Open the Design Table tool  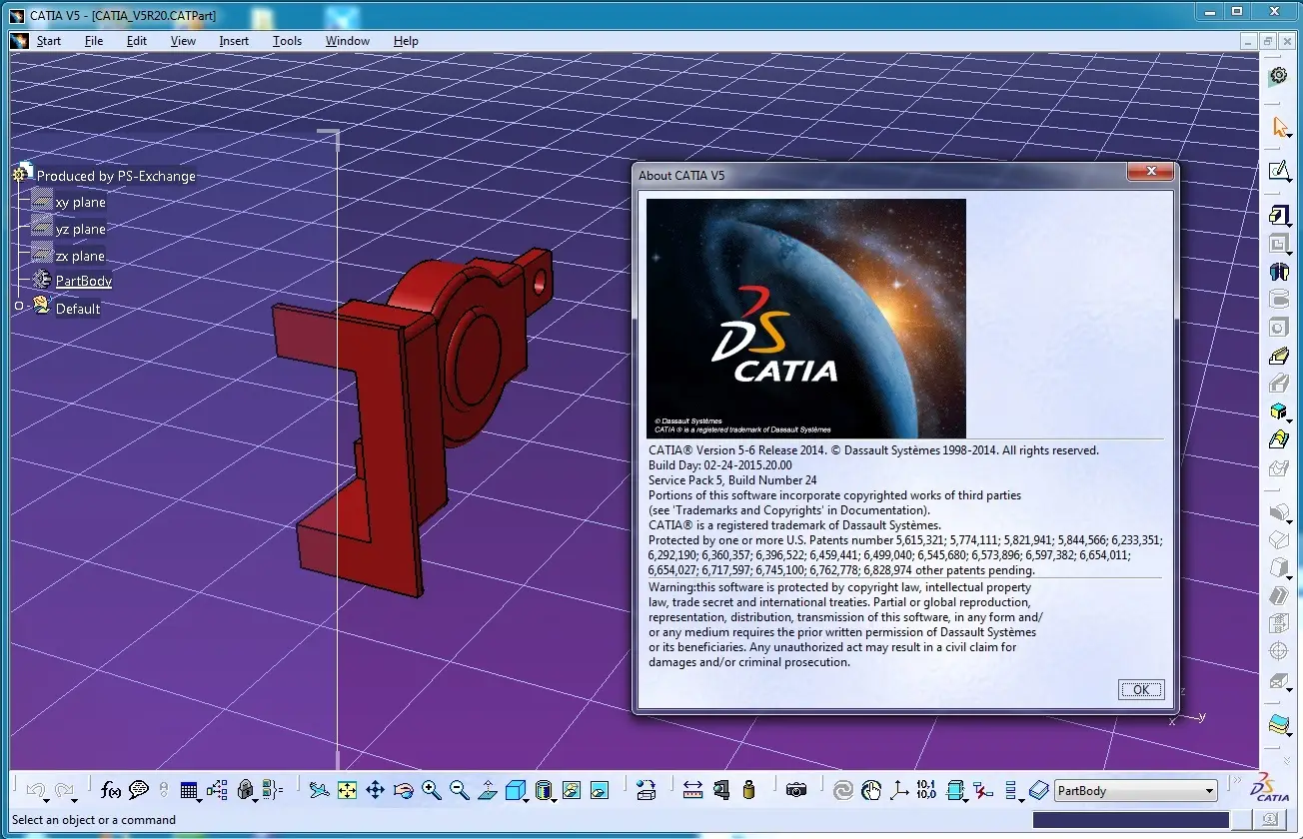190,791
